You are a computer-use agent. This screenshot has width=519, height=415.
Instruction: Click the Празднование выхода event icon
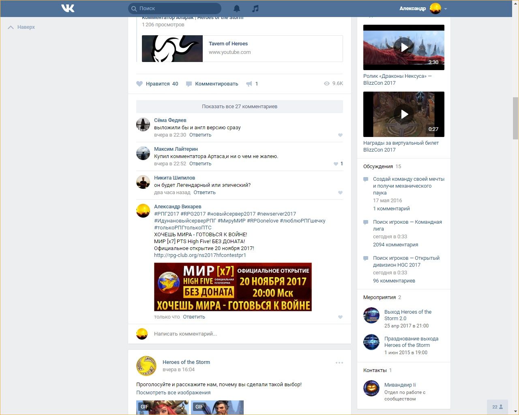[371, 342]
